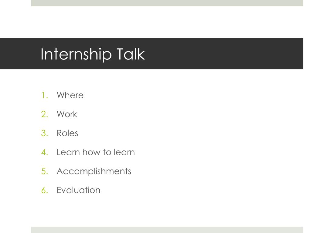Click the gray bar at slide bottom

(167, 230)
